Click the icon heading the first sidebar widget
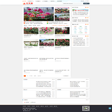Viewport: 112px width, 112px height. pyautogui.click(x=73, y=7)
